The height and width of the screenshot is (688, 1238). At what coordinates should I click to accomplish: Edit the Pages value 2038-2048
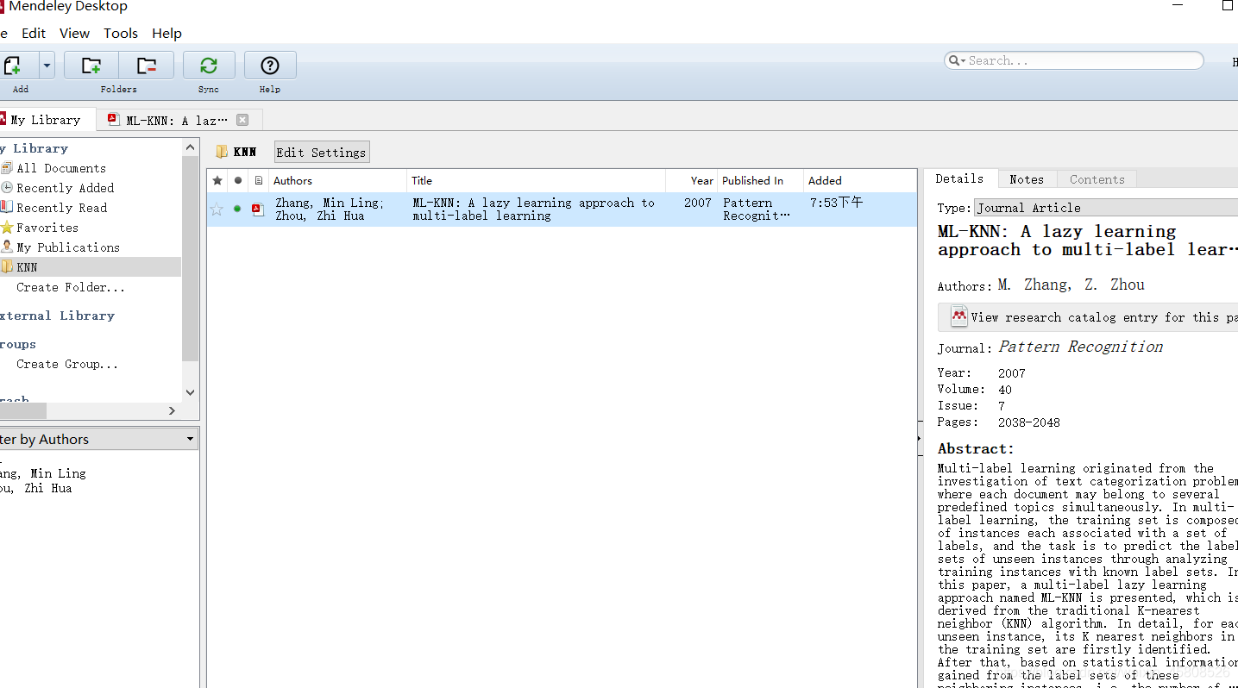tap(1029, 422)
